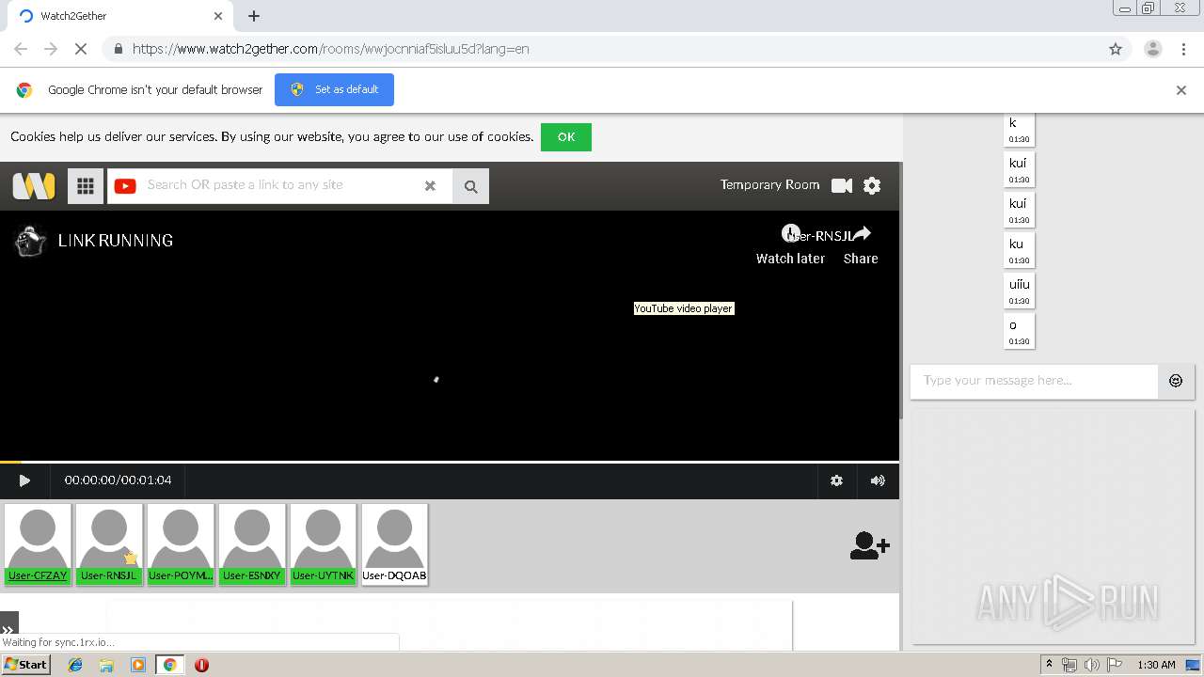Open media player taskbar icon

tap(138, 665)
